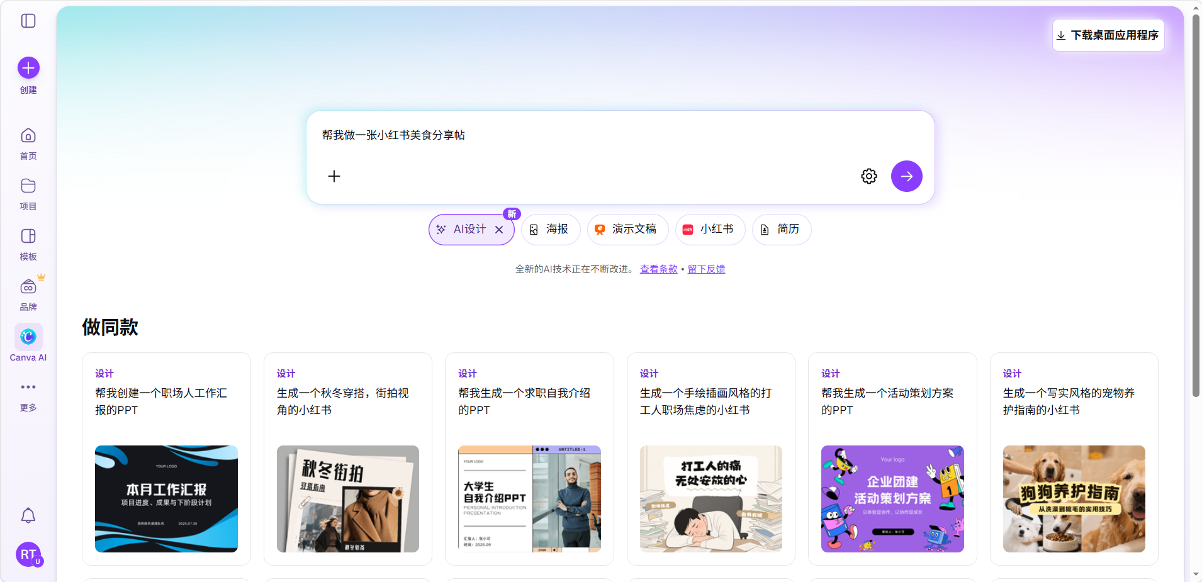1202x582 pixels.
Task: Select the 简历 design type chip
Action: click(x=781, y=230)
